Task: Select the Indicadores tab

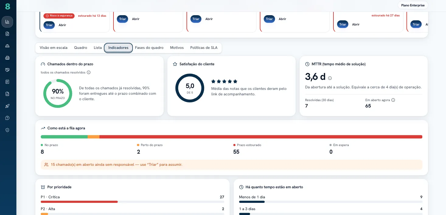Action: pyautogui.click(x=118, y=48)
